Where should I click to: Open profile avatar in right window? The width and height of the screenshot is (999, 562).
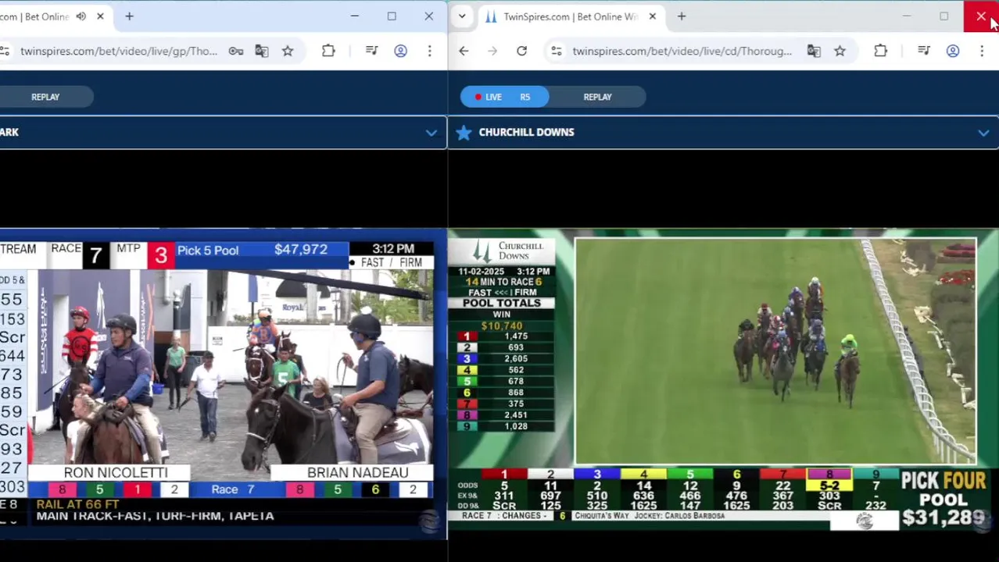click(x=953, y=52)
